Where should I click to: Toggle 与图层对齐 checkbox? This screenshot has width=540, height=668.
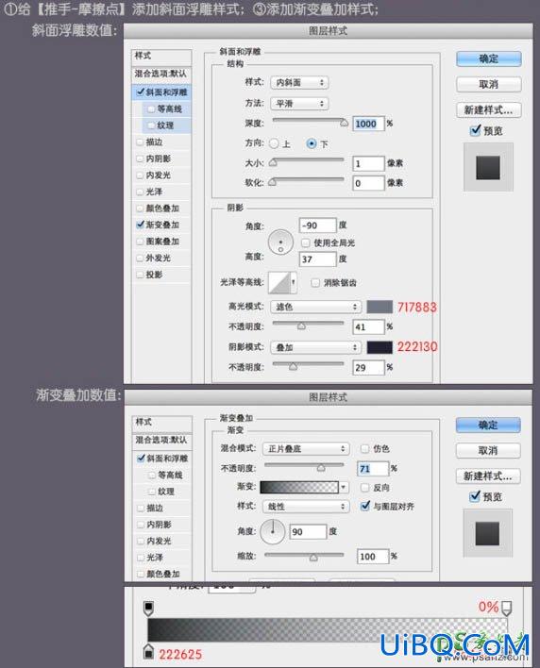pos(365,506)
